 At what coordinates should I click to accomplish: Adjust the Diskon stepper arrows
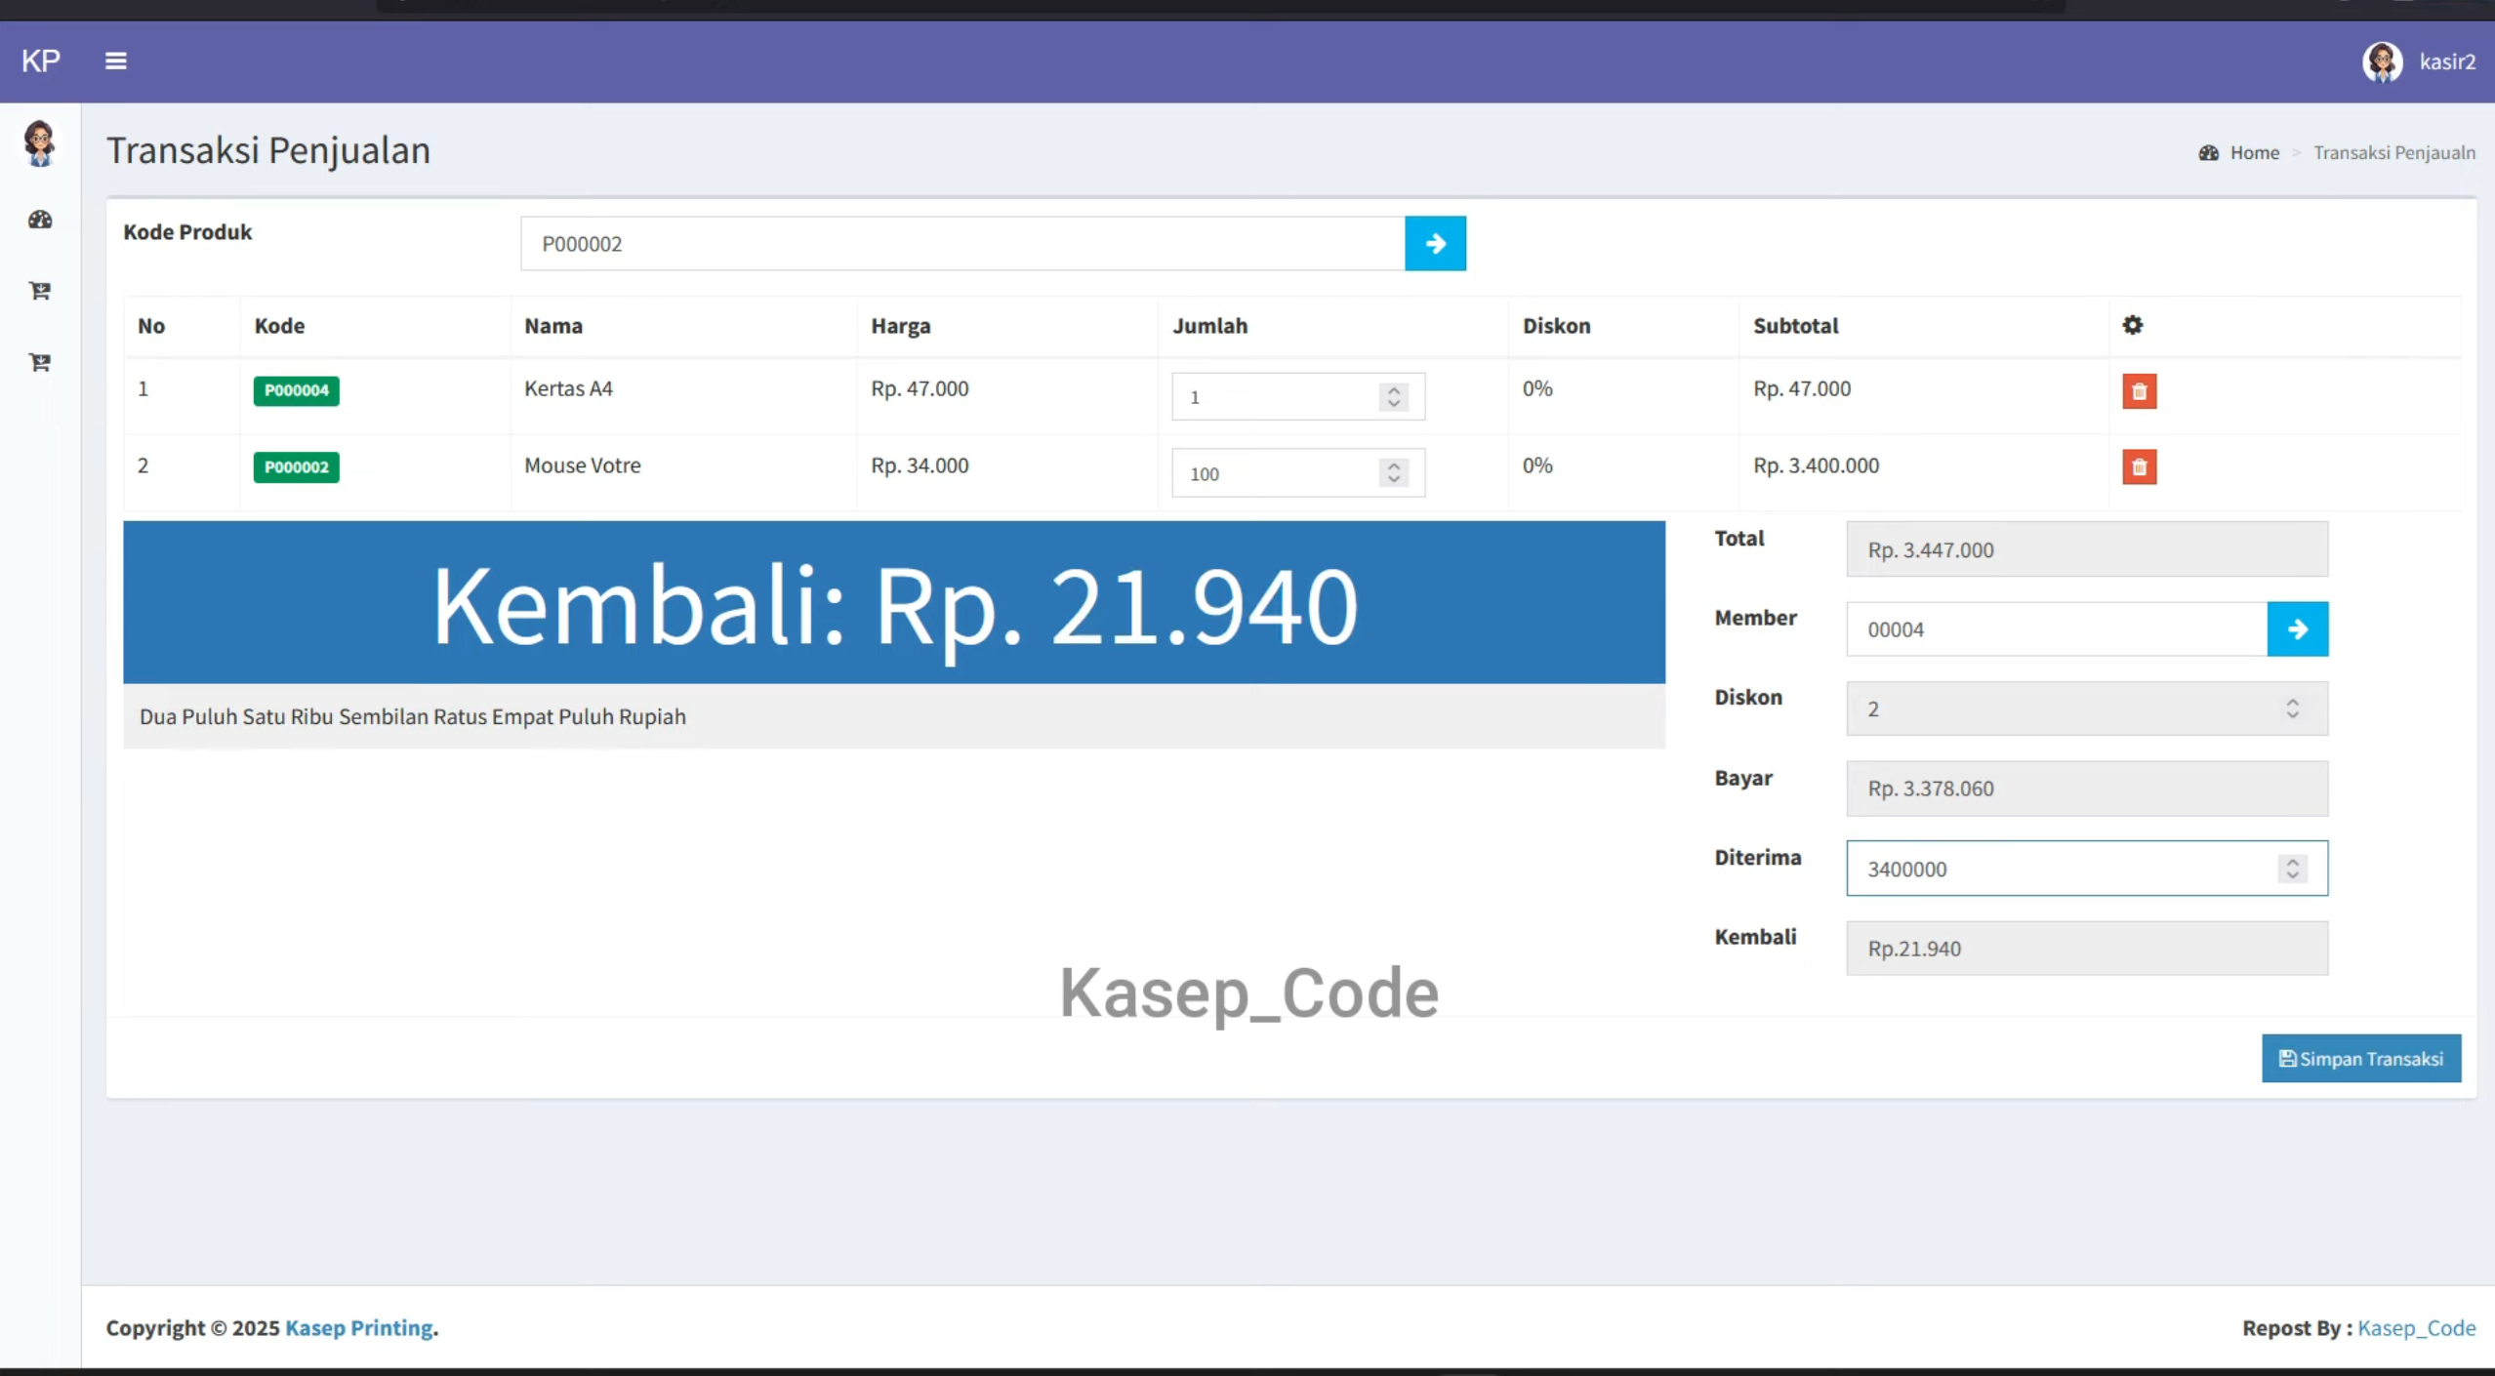2292,708
